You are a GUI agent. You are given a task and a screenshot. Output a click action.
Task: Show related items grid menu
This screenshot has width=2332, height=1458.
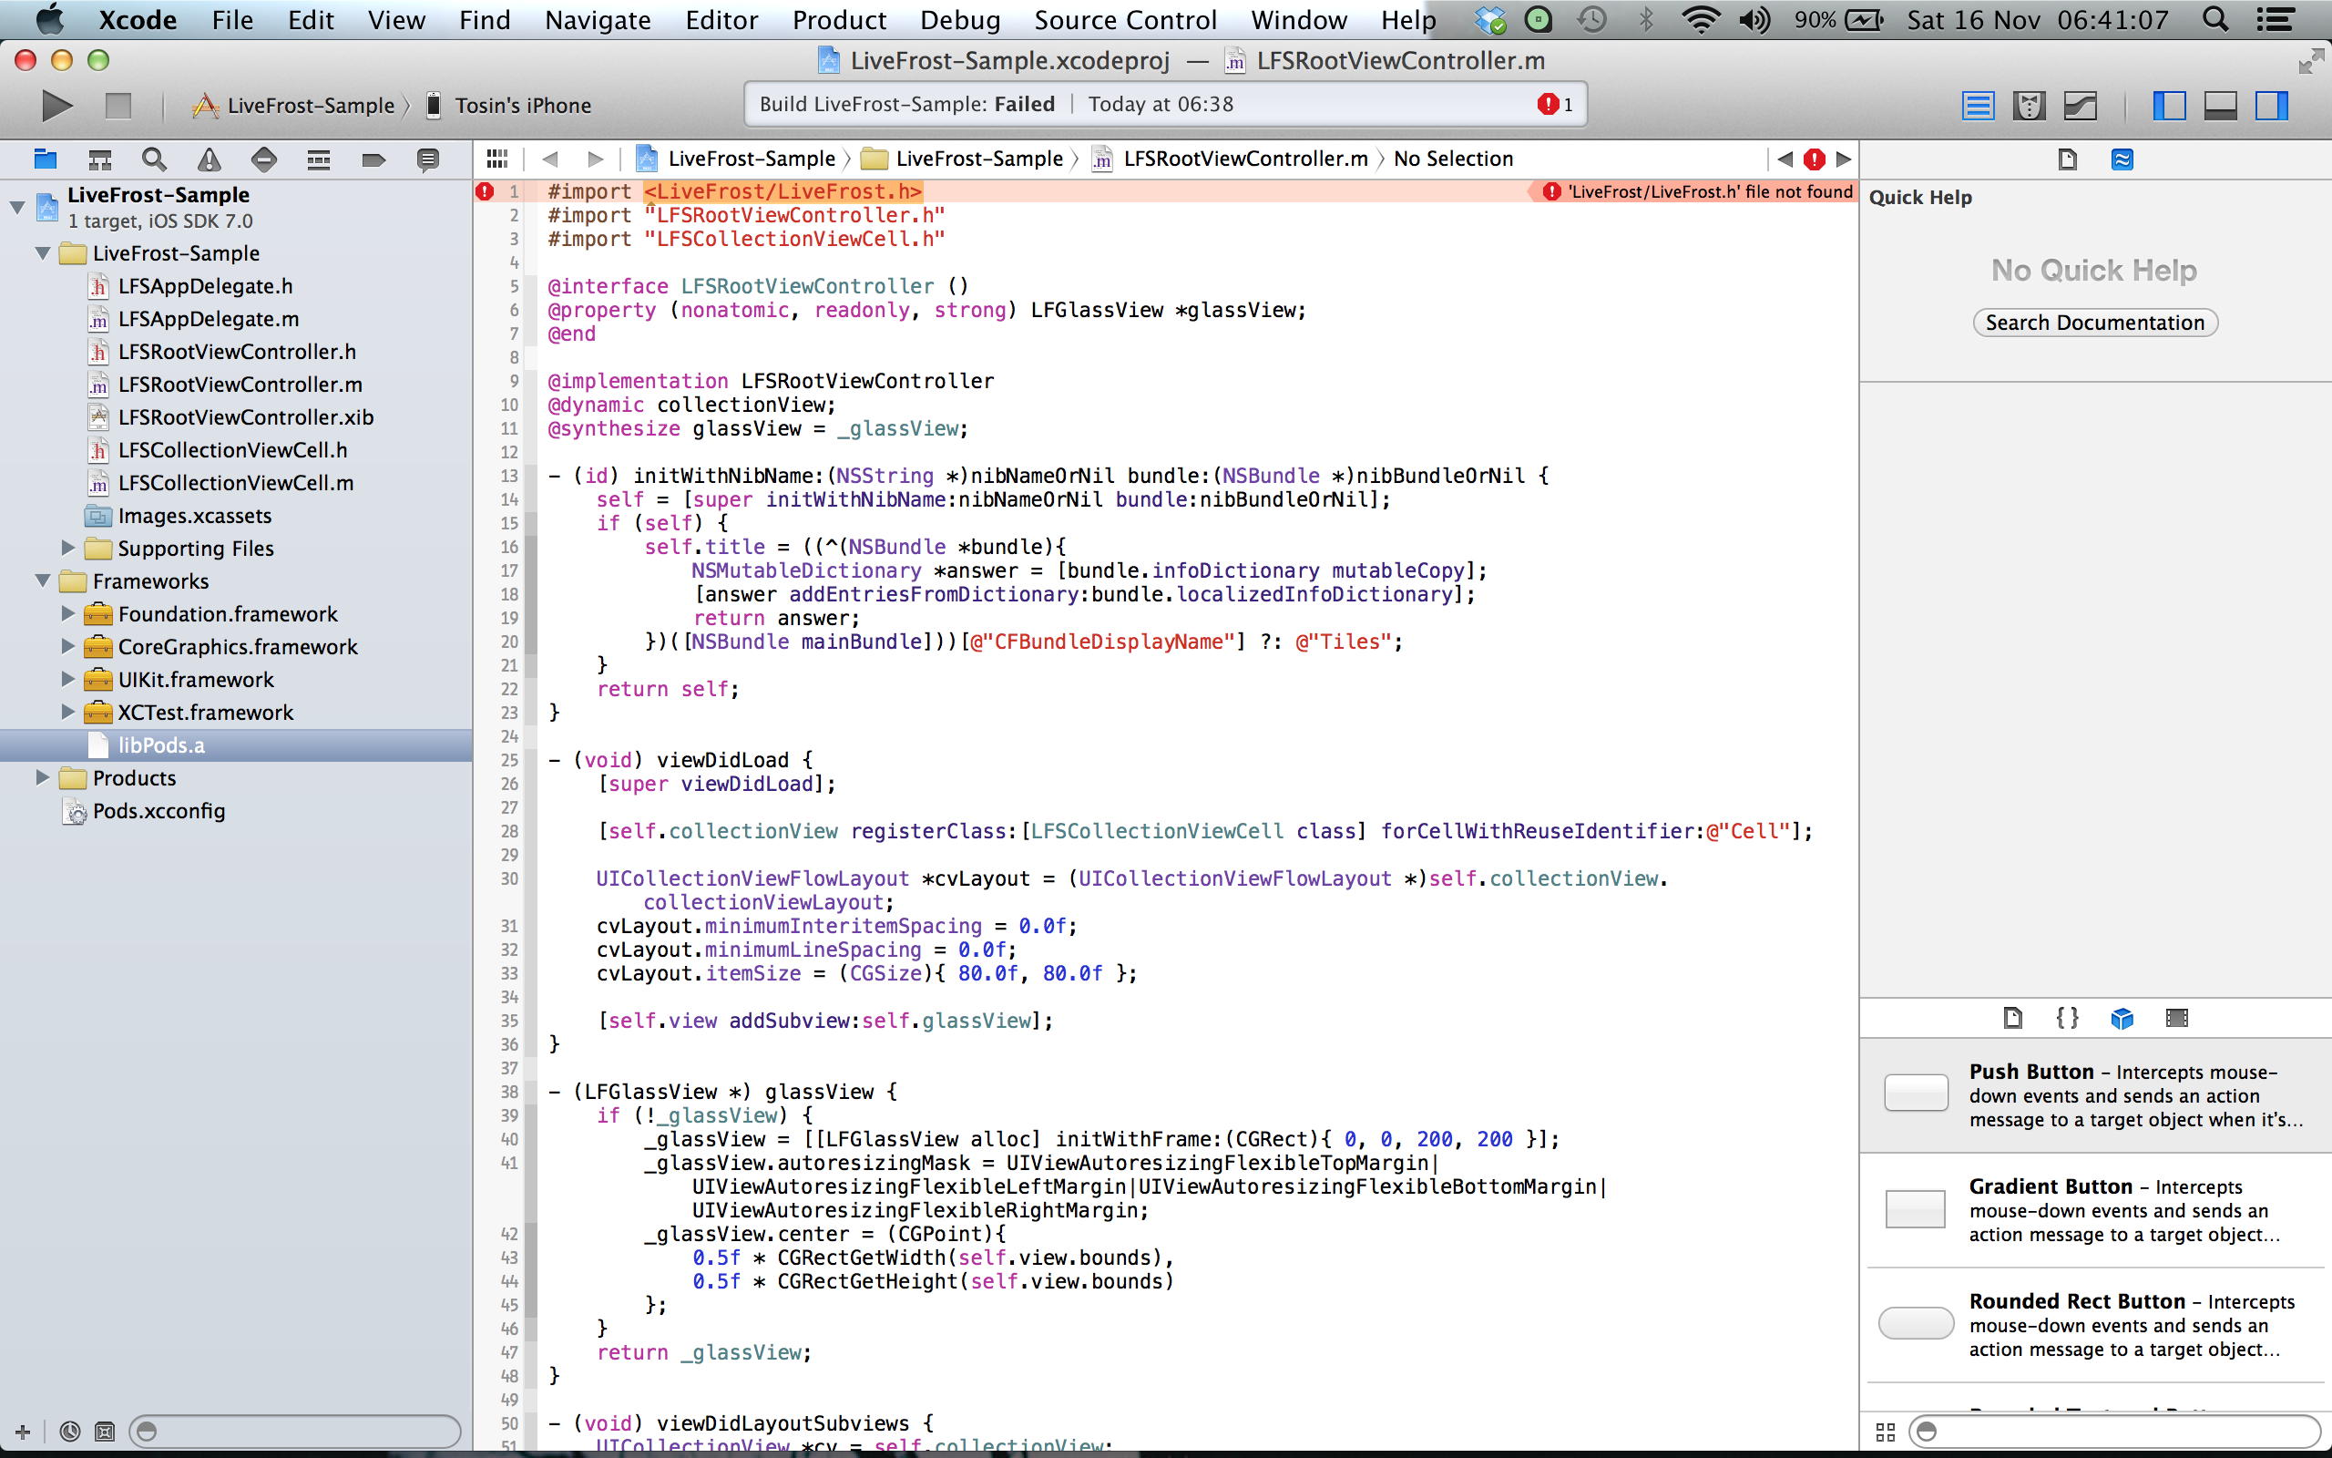(497, 159)
